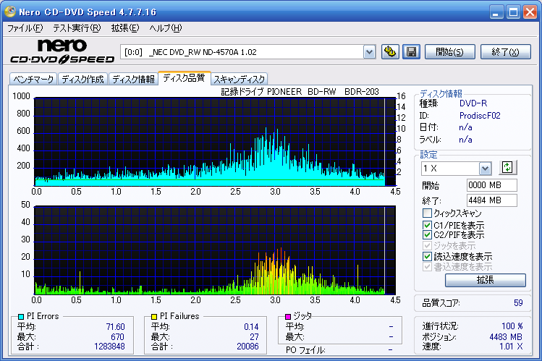Open the ファイル(F) menu
Image resolution: width=542 pixels, height=361 pixels.
coord(25,28)
